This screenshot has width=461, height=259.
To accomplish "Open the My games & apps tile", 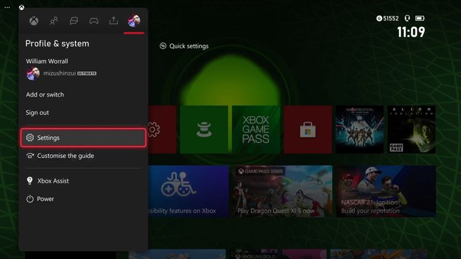I will [x=203, y=129].
